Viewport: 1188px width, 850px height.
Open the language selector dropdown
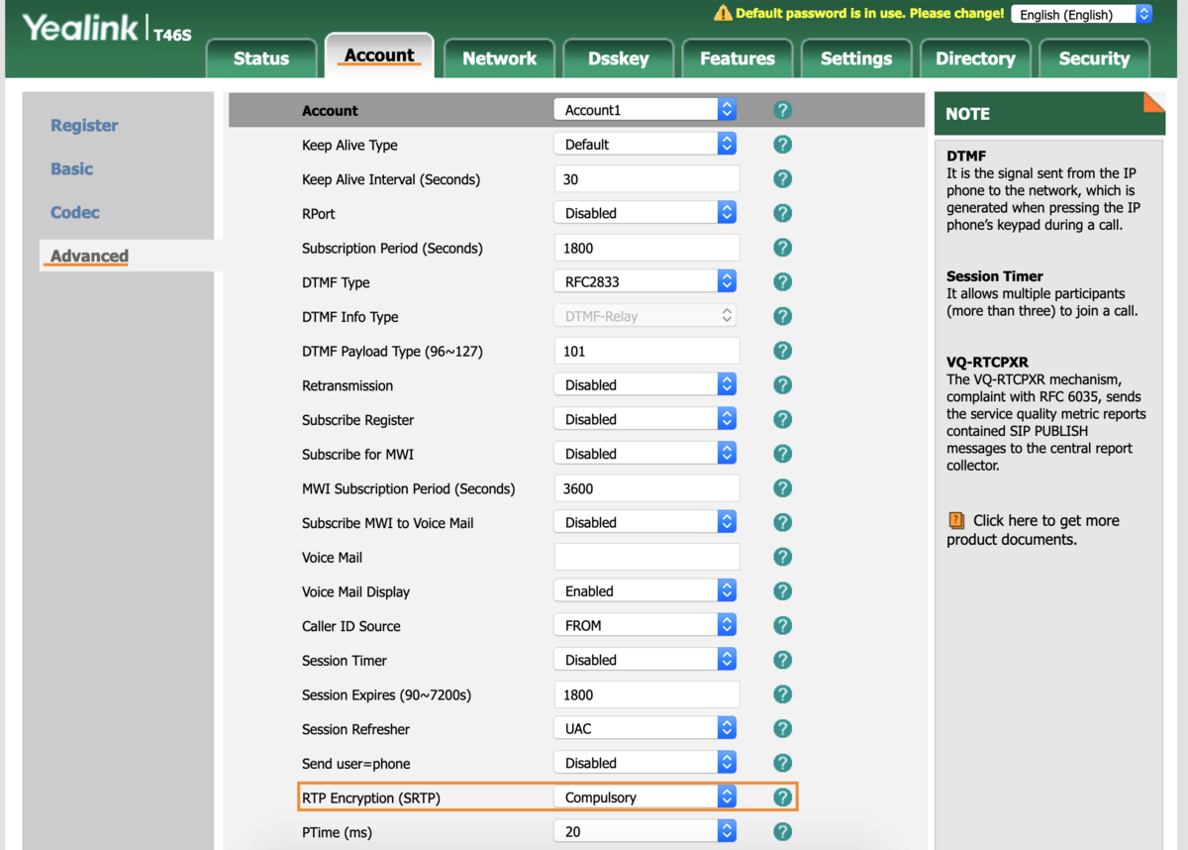tap(1081, 14)
